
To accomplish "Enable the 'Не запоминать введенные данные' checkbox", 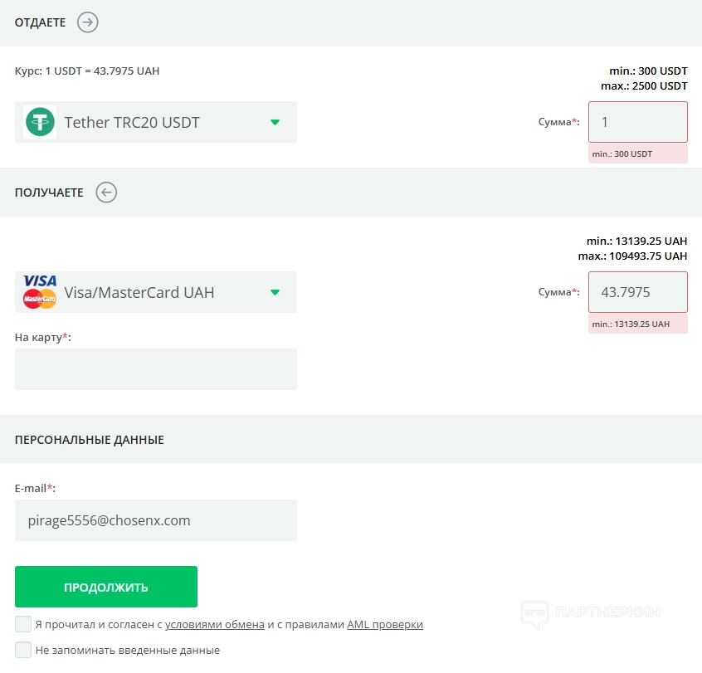I will [x=23, y=650].
